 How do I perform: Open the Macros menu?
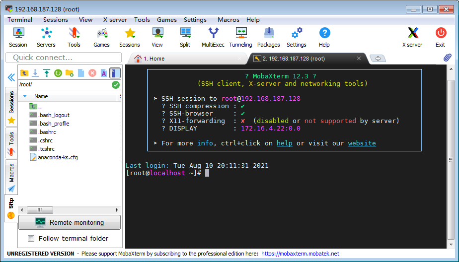228,20
